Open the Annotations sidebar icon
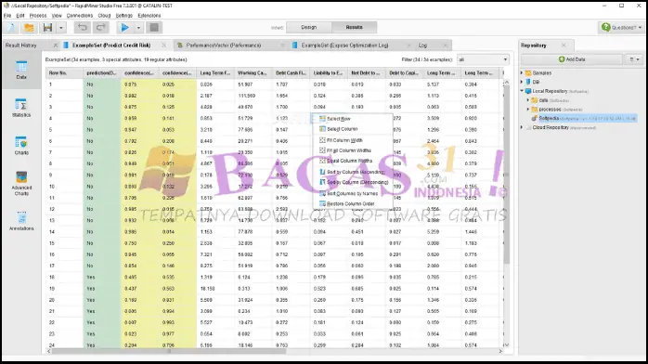Screen dimensions: 648x364 click(x=21, y=221)
